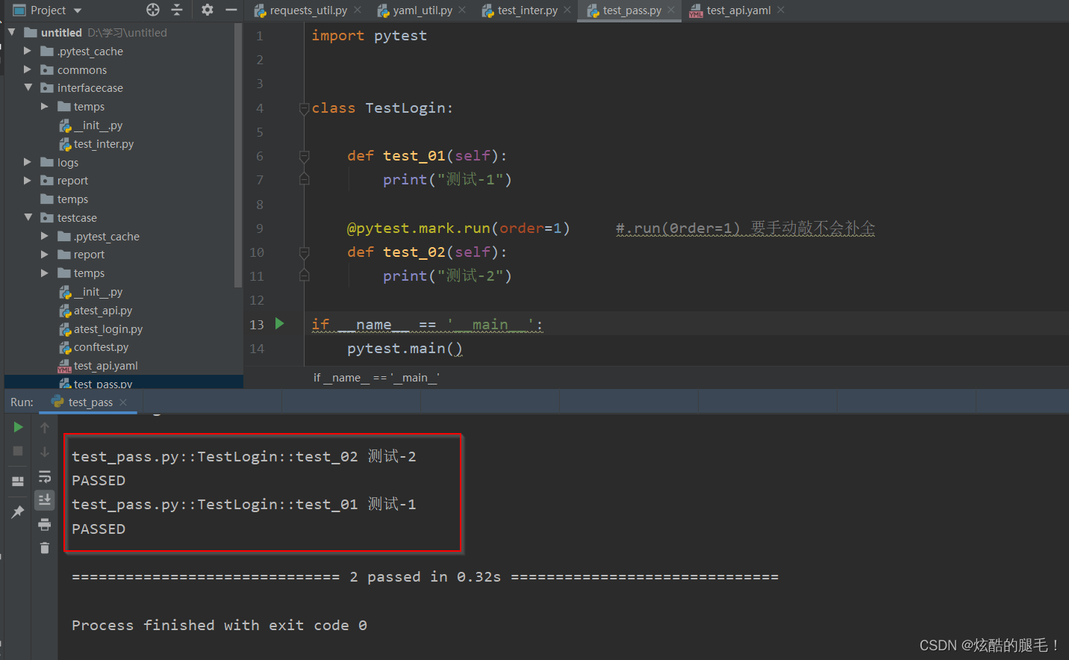Expand .pytest_cache under testcase
The height and width of the screenshot is (660, 1069).
pos(44,236)
